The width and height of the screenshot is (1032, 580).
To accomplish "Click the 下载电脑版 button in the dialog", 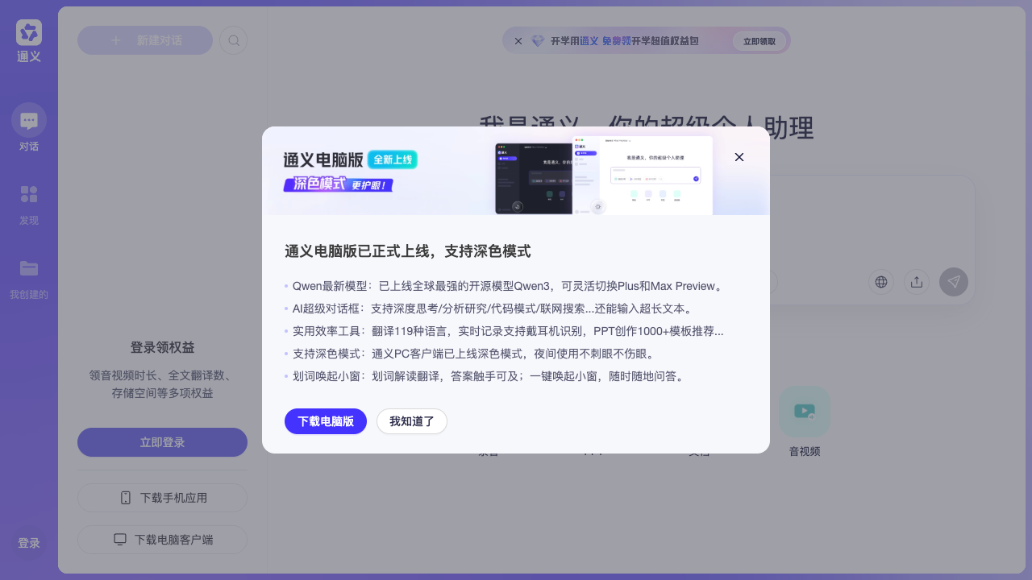I will click(x=326, y=421).
